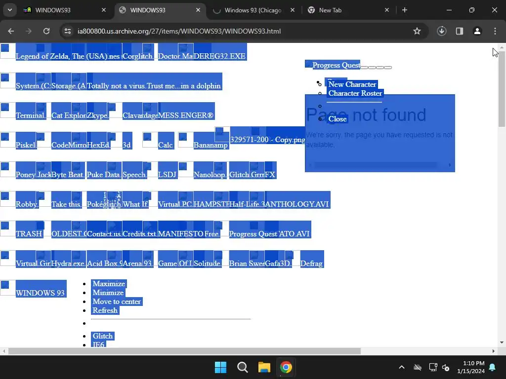Open File Explorer from taskbar
Image resolution: width=506 pixels, height=379 pixels.
(264, 367)
